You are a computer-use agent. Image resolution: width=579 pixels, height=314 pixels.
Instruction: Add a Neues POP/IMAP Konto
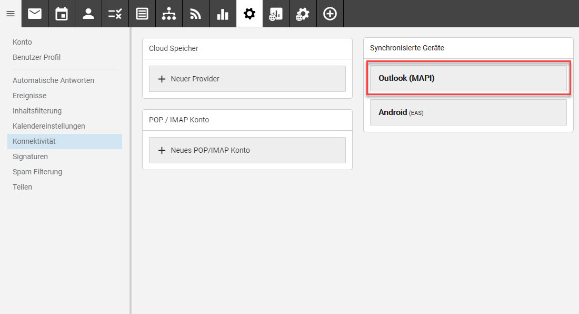tap(247, 150)
